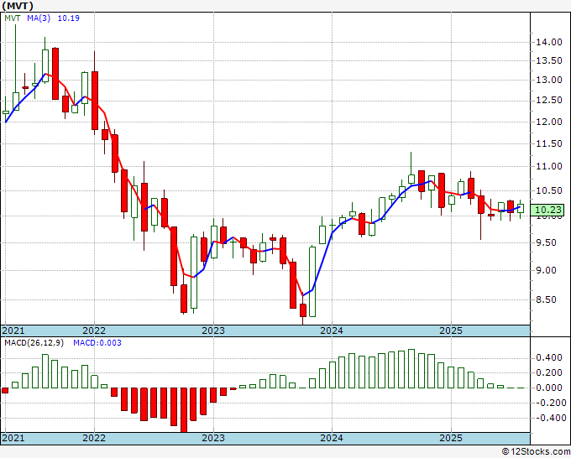The image size is (571, 458).
Task: Click 2021 on the price chart timeline
Action: click(x=13, y=330)
